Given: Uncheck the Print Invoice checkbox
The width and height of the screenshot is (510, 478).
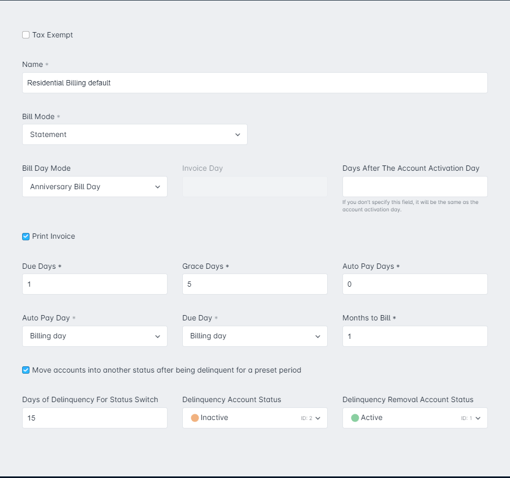Looking at the screenshot, I should (26, 237).
